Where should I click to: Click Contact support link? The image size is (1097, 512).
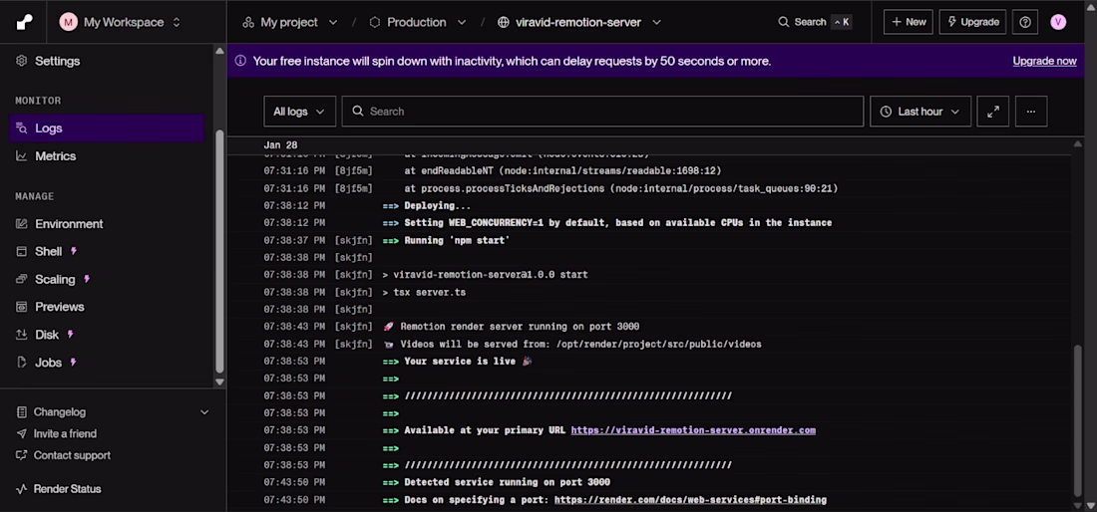click(x=72, y=455)
